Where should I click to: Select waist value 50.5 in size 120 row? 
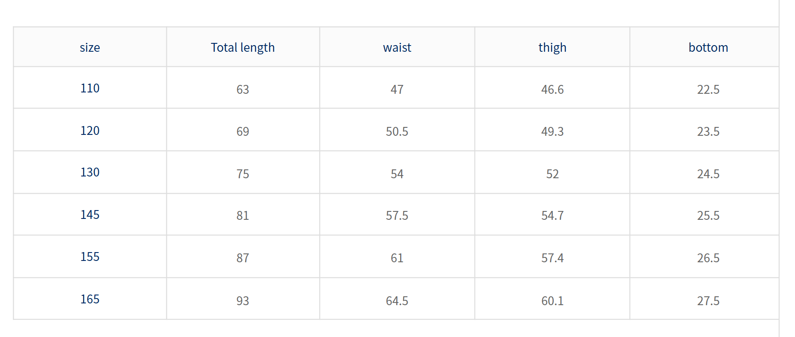397,132
